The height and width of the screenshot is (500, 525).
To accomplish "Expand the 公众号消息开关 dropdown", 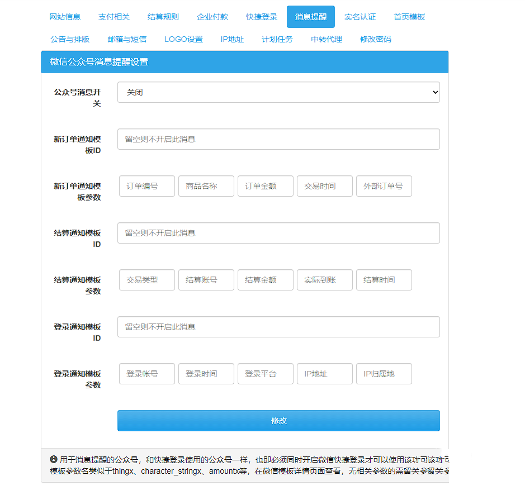I will pyautogui.click(x=278, y=92).
